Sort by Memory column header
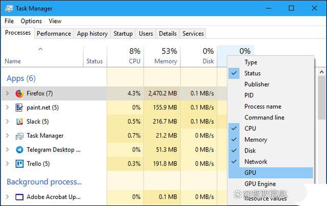This screenshot has width=327, height=206. point(162,56)
